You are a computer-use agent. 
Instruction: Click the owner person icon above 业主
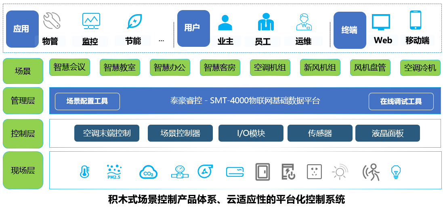coord(225,23)
